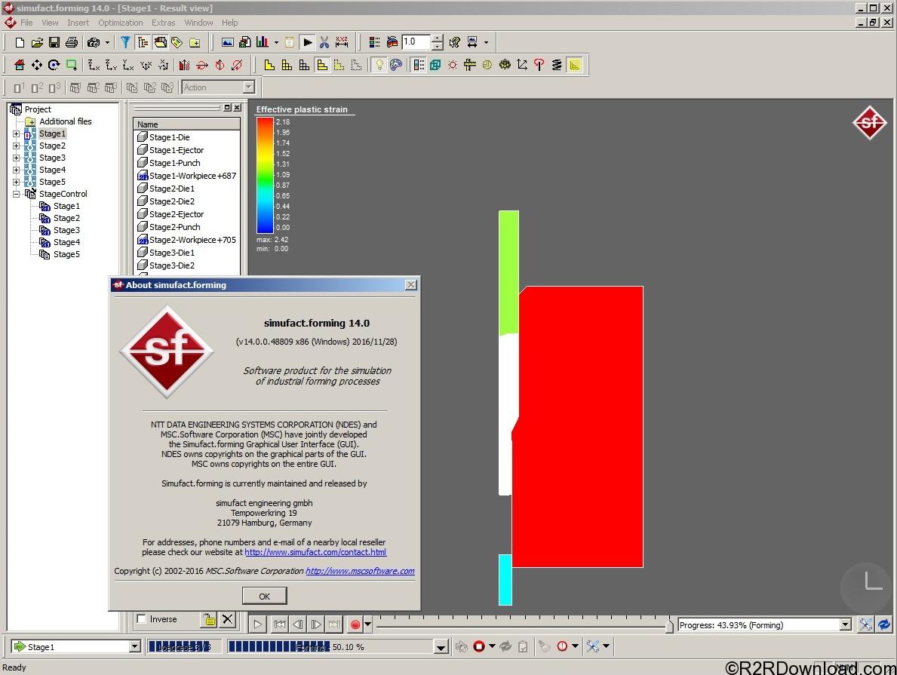
Task: Click OK in the About dialog
Action: [x=264, y=595]
